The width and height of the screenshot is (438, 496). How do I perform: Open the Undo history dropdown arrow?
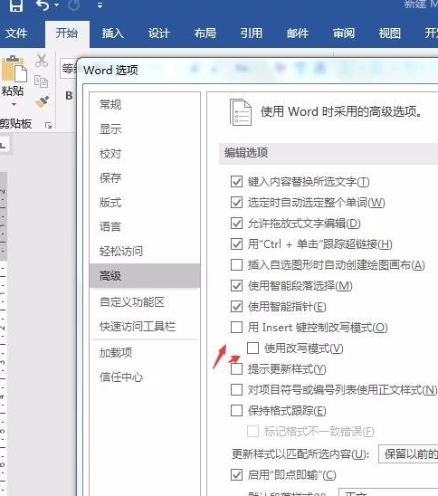57,5
